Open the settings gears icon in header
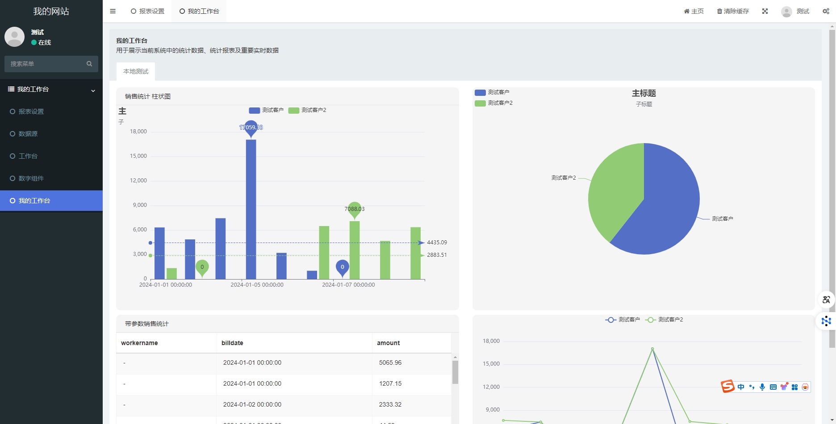 (x=826, y=11)
